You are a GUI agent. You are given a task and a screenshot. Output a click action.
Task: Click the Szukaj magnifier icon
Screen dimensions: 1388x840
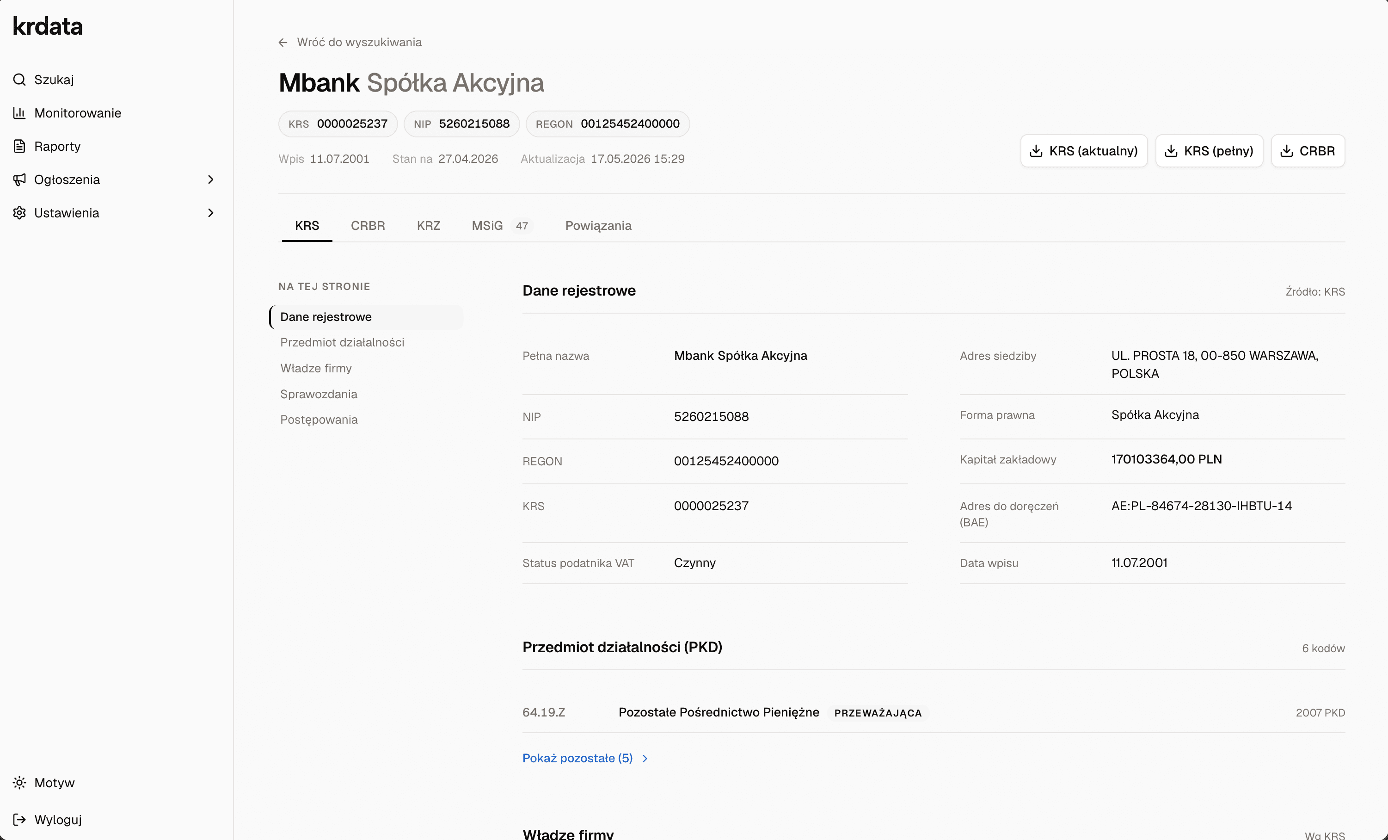pyautogui.click(x=20, y=80)
